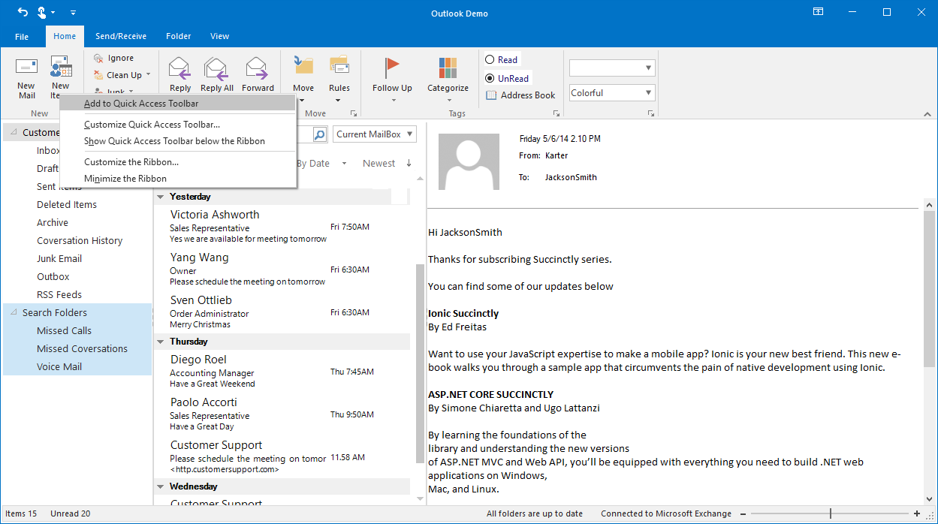Collapse the Yesterday message group
Viewport: 938px width, 524px height.
pyautogui.click(x=160, y=196)
